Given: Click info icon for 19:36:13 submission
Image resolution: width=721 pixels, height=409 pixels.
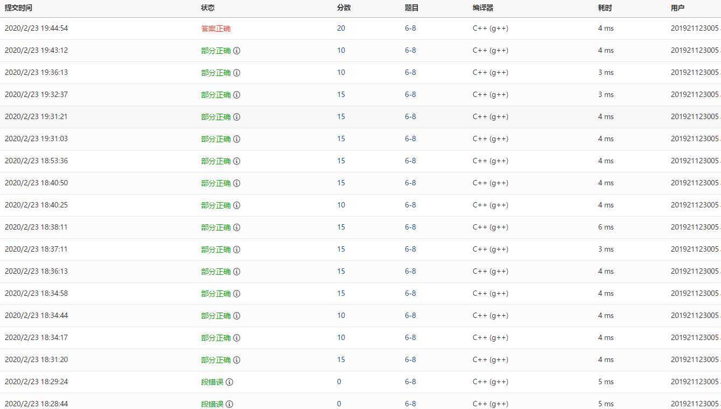Looking at the screenshot, I should click(237, 73).
